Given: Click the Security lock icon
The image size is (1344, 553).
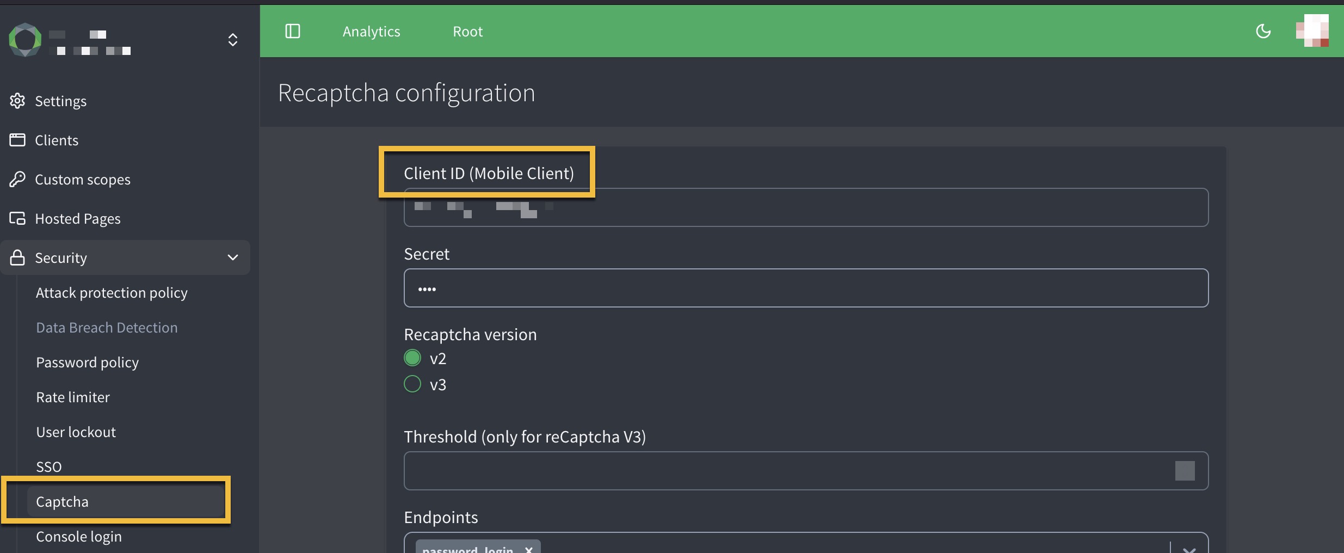Looking at the screenshot, I should tap(17, 257).
